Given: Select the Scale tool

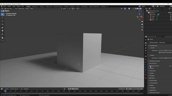Looking at the screenshot, I should [2, 27].
